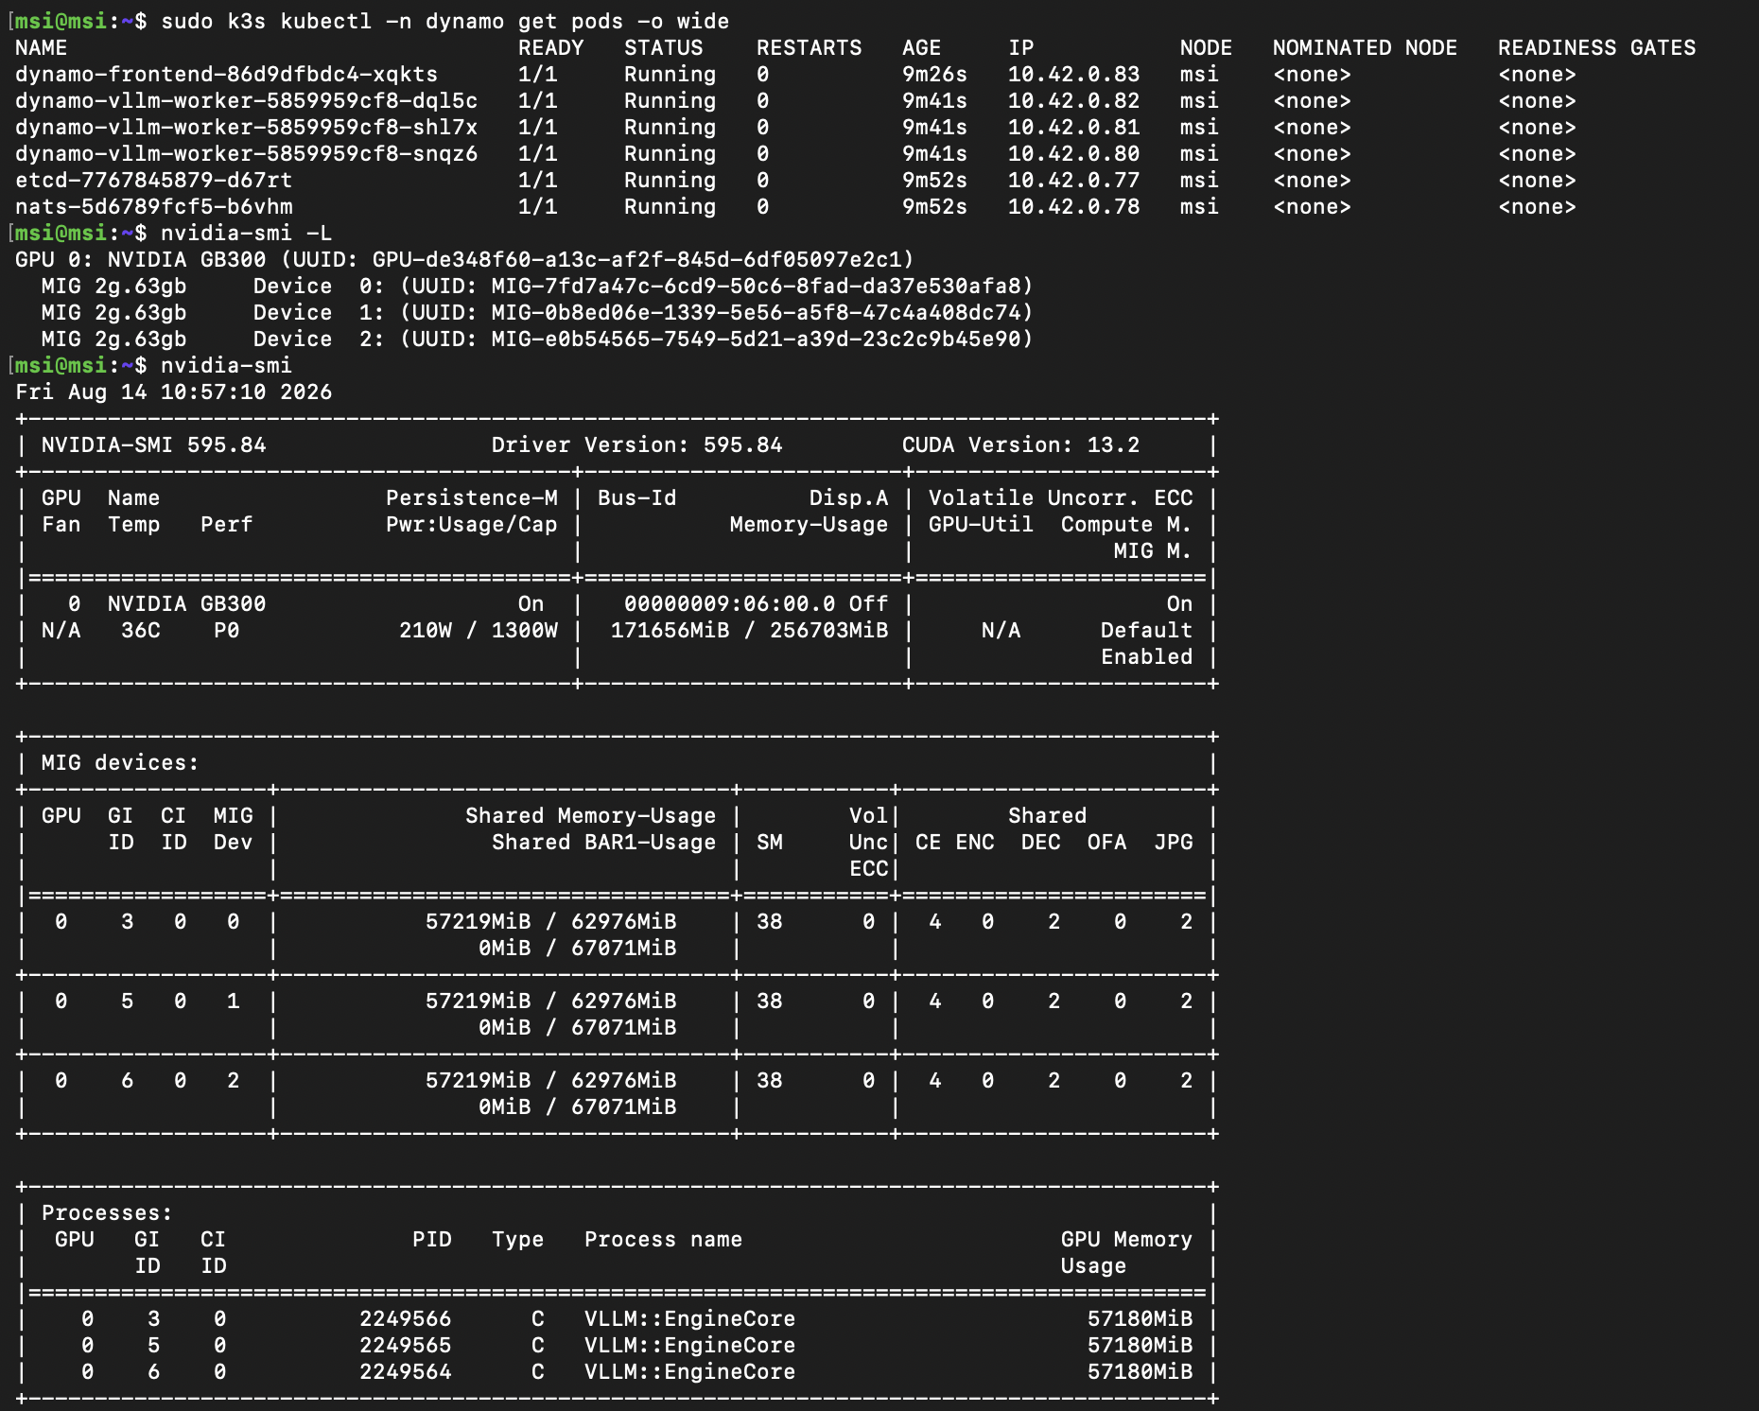This screenshot has width=1759, height=1411.
Task: Click IP 10.42.0.77 of etcd pod
Action: coord(1074,180)
